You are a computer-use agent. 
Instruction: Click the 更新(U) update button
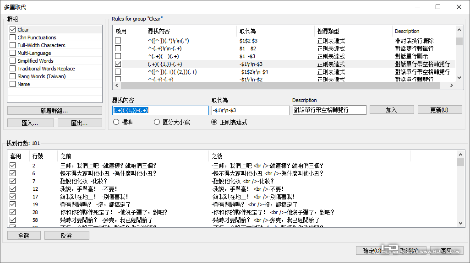click(440, 110)
